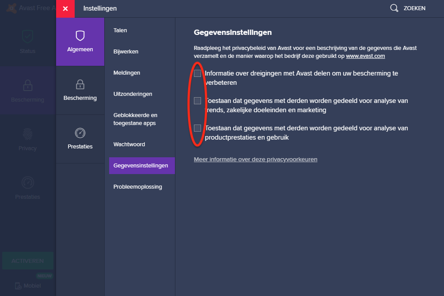Open the Privacy fingerprint icon

(x=27, y=134)
